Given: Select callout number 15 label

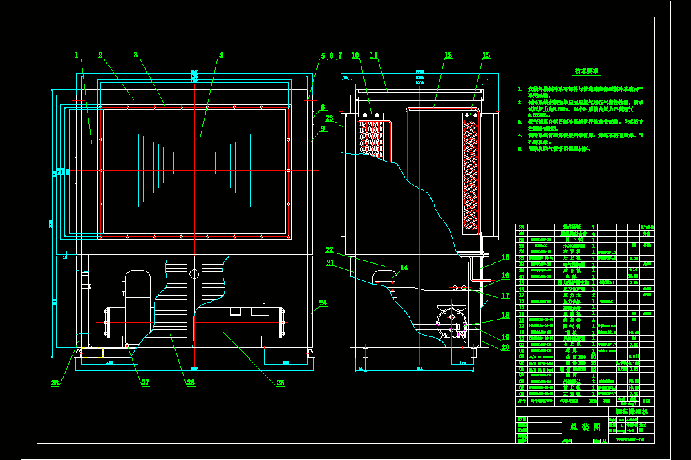Looking at the screenshot, I should point(506,257).
